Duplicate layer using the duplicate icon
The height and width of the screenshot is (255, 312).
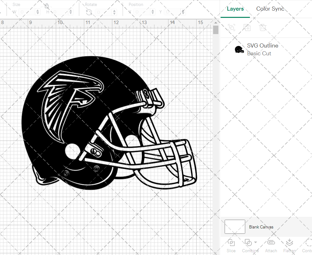point(247,27)
